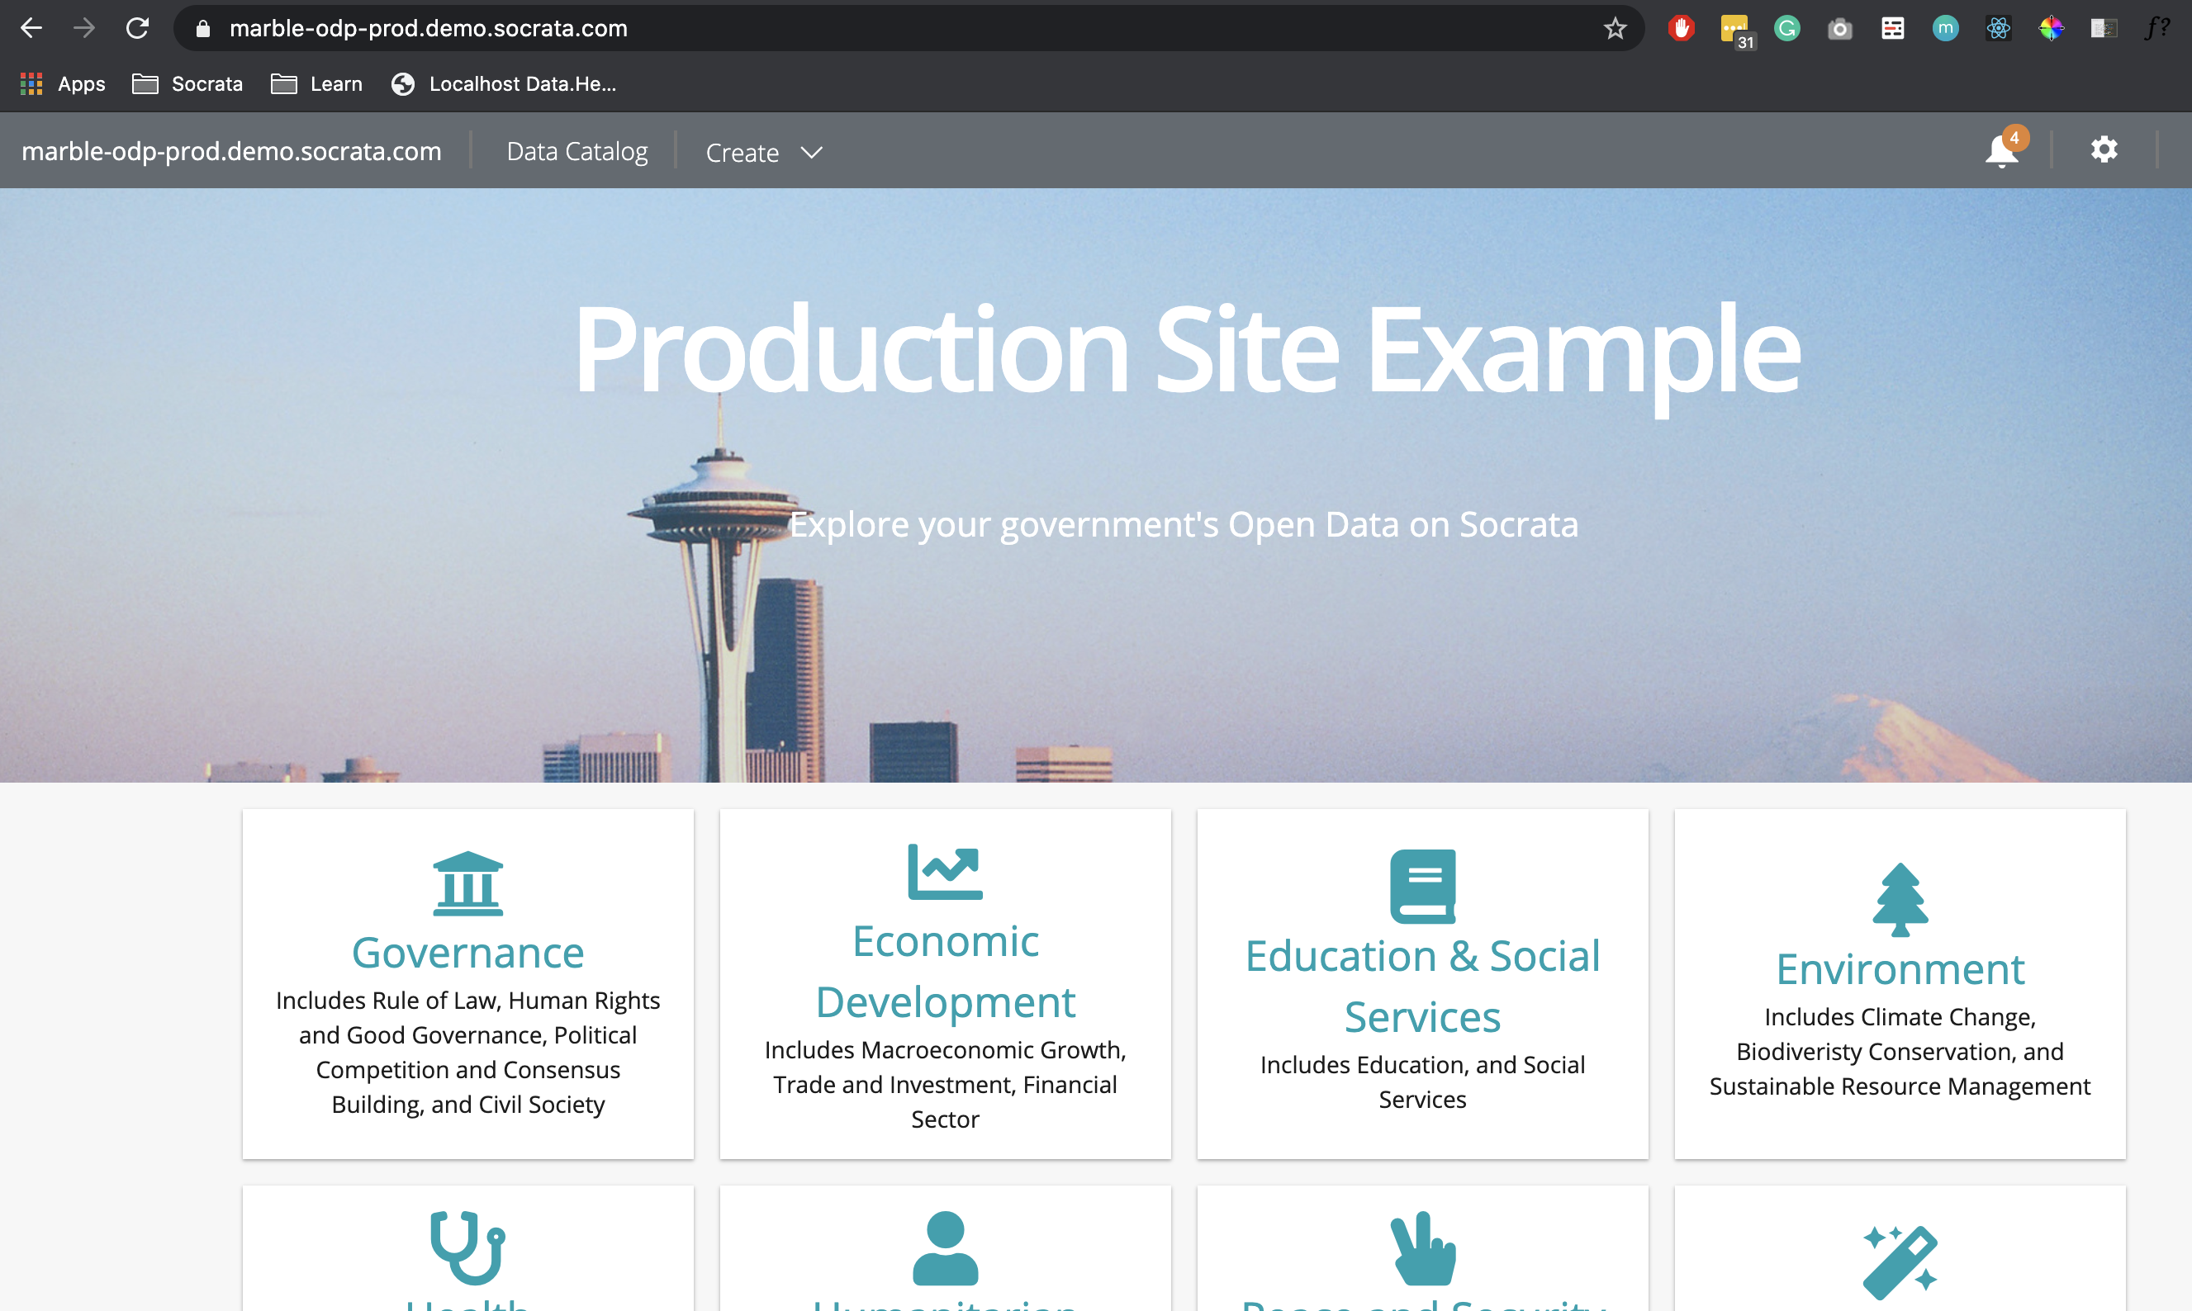Click the Humanitarian person icon
This screenshot has height=1311, width=2192.
(x=945, y=1247)
